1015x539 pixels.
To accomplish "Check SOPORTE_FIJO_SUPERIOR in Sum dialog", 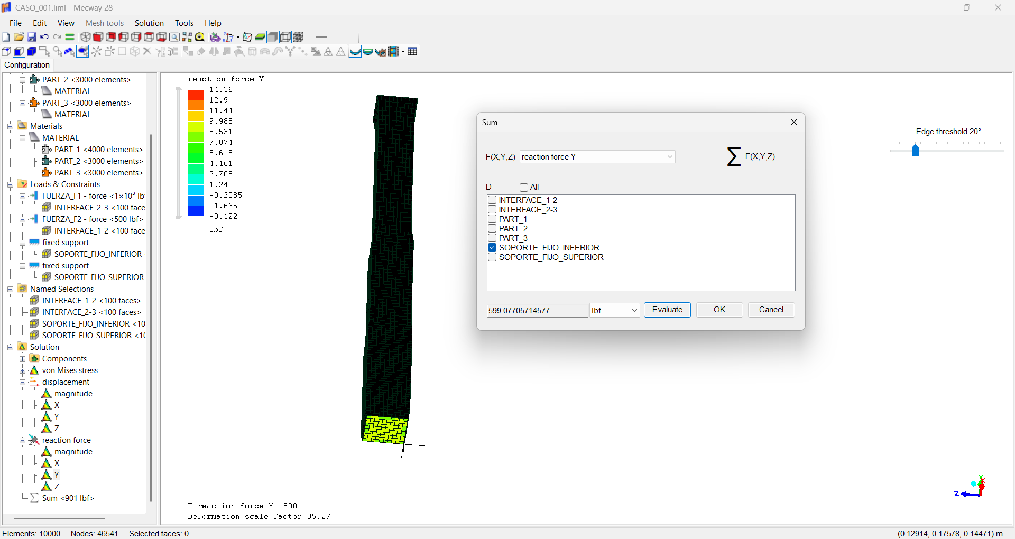I will click(x=492, y=257).
